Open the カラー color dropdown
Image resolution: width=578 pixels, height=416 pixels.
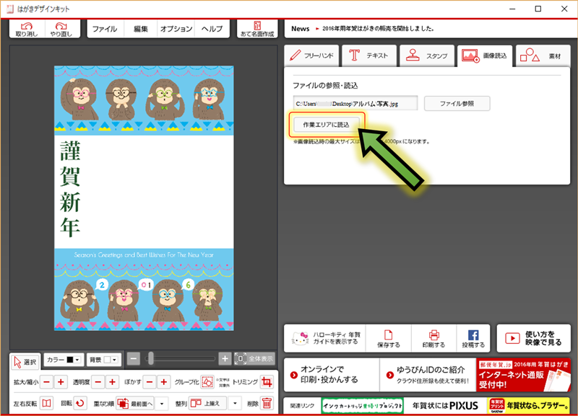tap(63, 359)
